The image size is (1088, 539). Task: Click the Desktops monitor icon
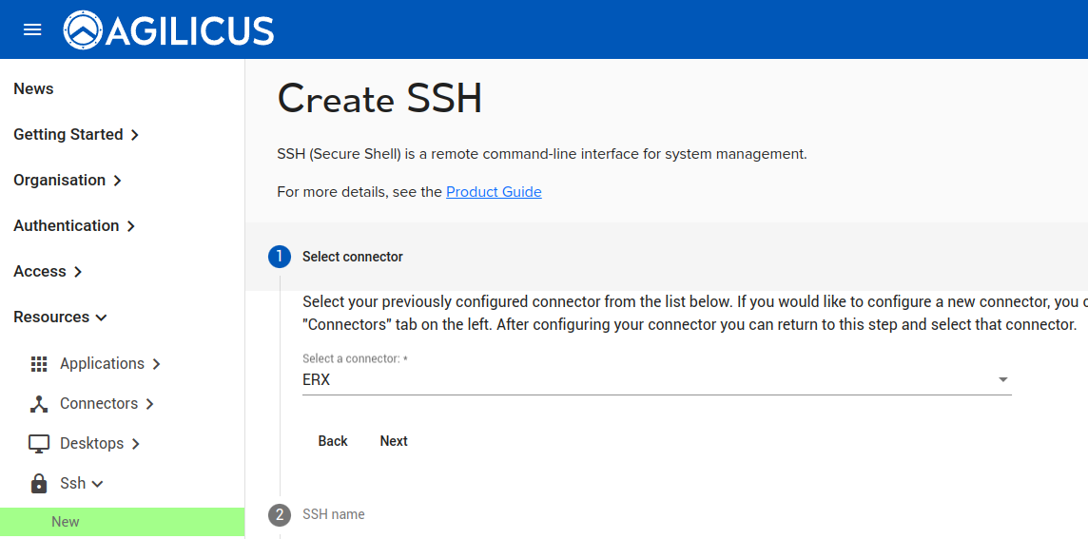(39, 444)
